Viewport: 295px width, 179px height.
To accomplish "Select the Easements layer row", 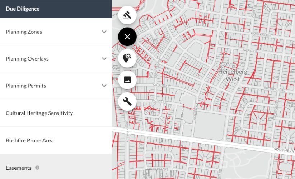I will [56, 166].
